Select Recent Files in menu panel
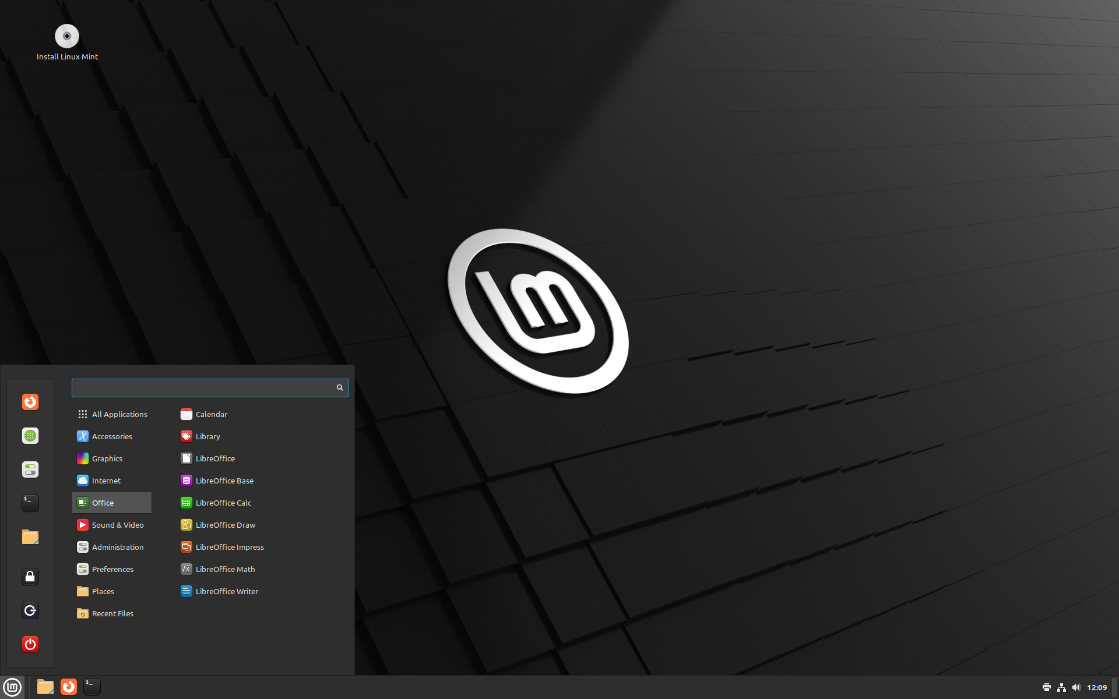Viewport: 1119px width, 699px height. pyautogui.click(x=113, y=613)
